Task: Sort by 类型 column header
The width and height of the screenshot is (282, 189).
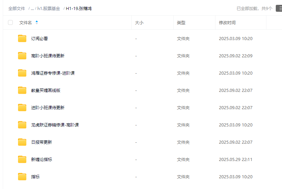Action: click(181, 23)
